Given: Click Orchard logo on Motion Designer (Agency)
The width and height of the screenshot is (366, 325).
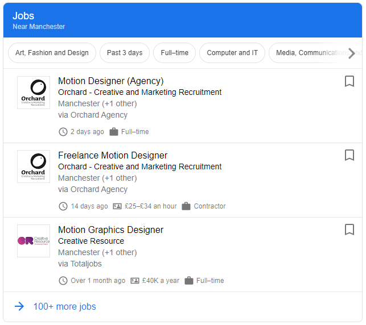Looking at the screenshot, I should click(34, 93).
